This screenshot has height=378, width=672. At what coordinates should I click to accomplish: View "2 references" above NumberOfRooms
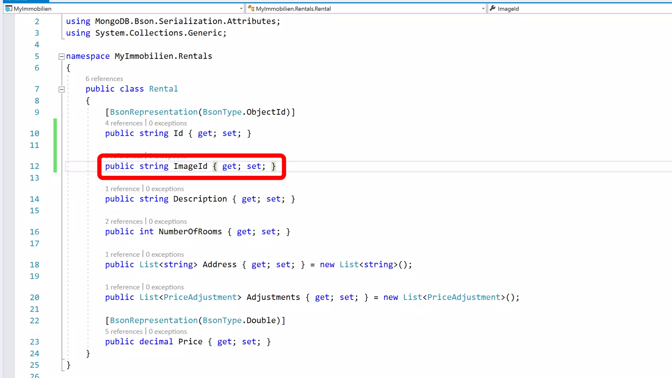click(123, 221)
